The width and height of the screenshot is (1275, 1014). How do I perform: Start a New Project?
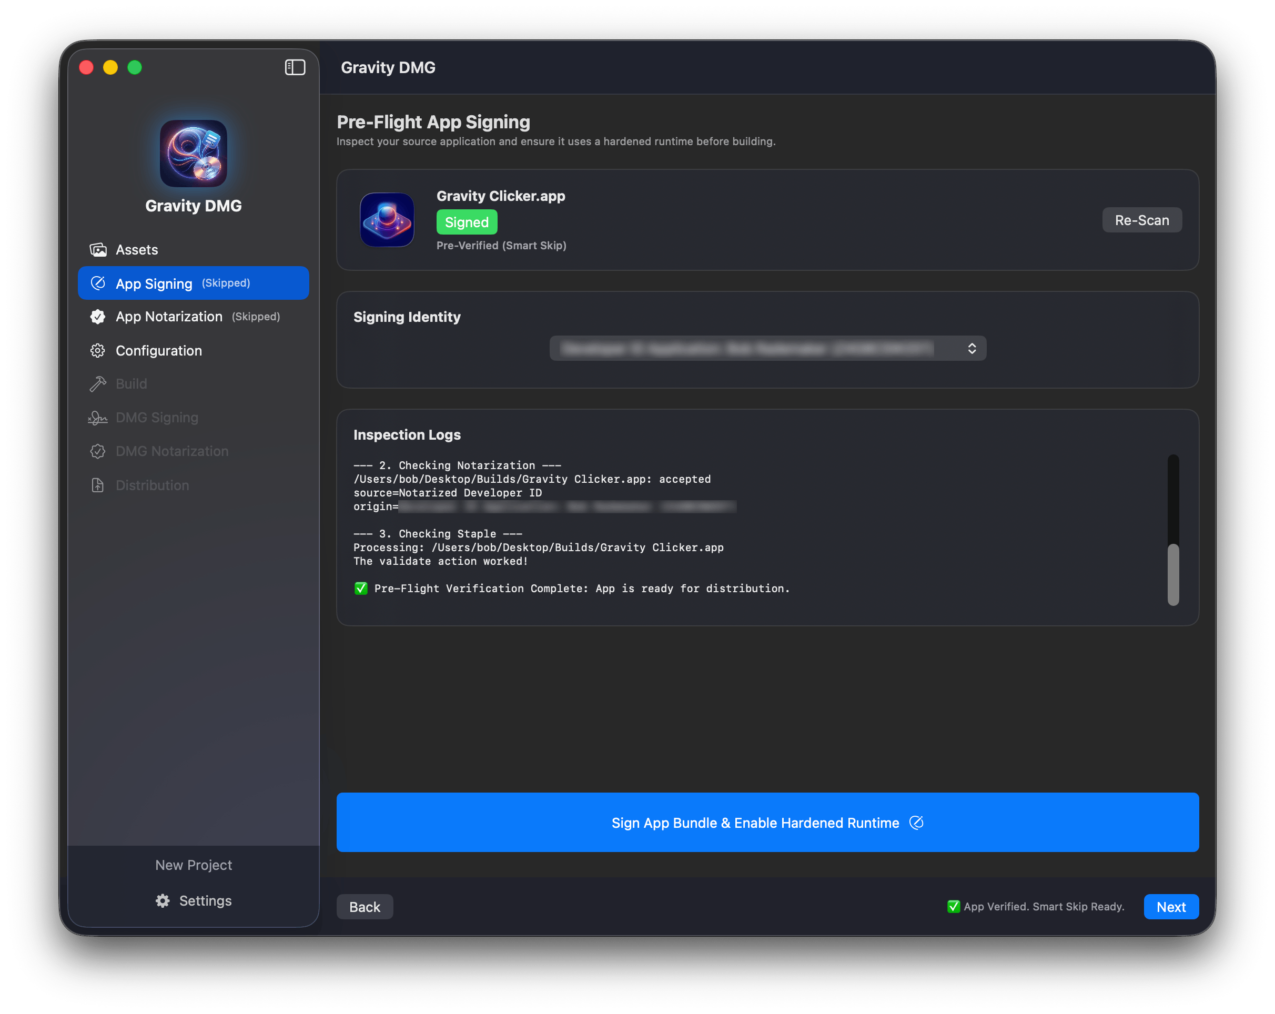pyautogui.click(x=194, y=865)
